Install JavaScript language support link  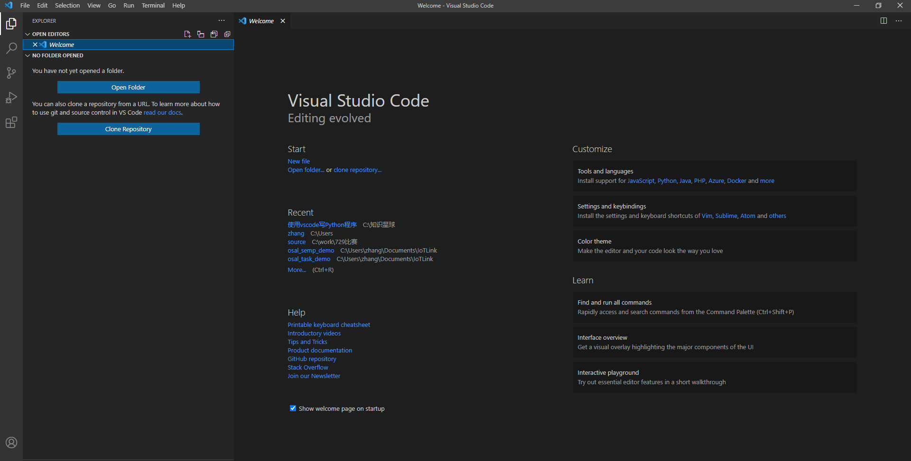pyautogui.click(x=641, y=181)
